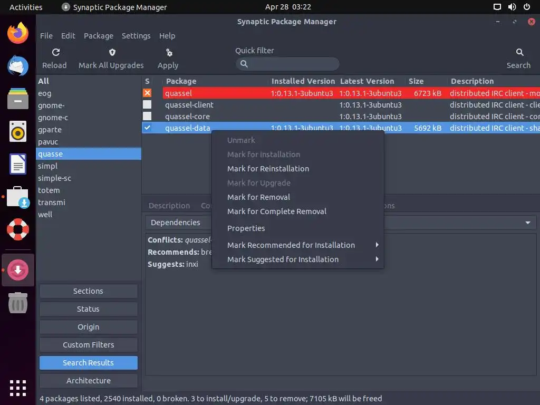Launch Firefox from the dock
540x405 pixels.
[18, 33]
